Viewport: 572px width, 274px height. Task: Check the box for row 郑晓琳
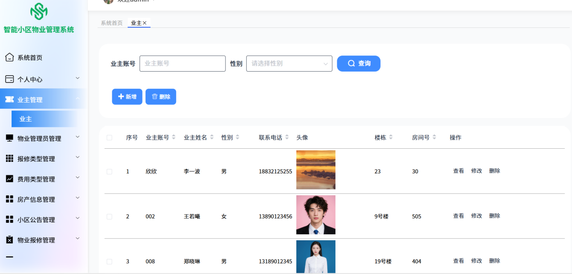click(109, 261)
